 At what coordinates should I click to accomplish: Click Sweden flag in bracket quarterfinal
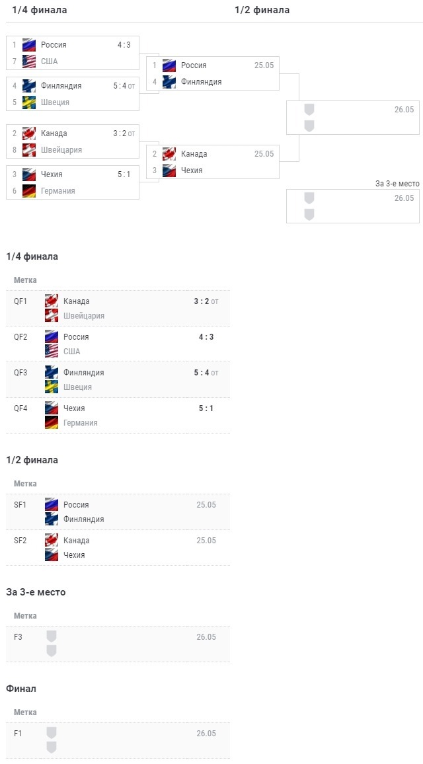click(29, 102)
